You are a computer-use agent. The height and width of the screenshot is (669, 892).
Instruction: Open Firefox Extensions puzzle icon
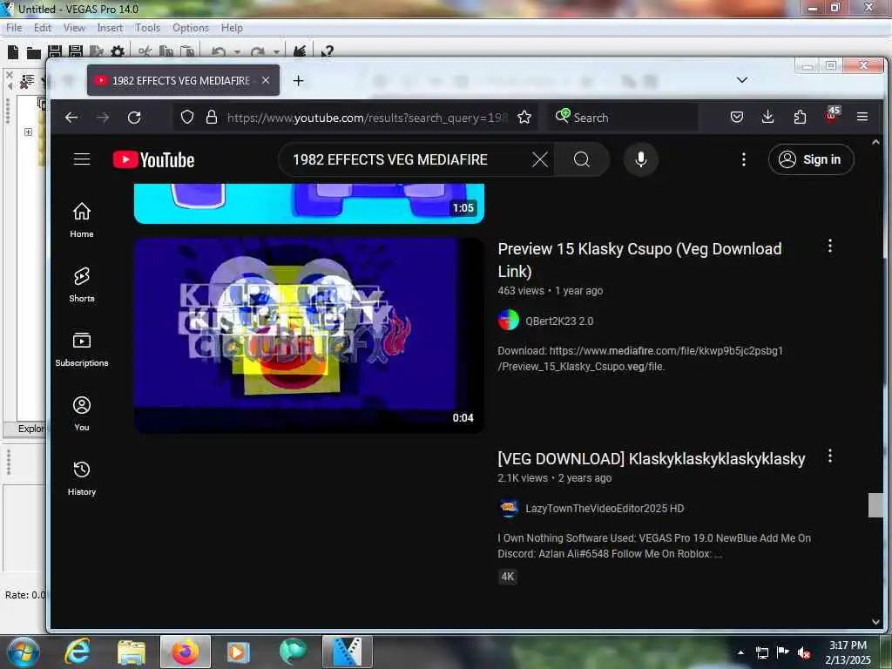pyautogui.click(x=800, y=118)
